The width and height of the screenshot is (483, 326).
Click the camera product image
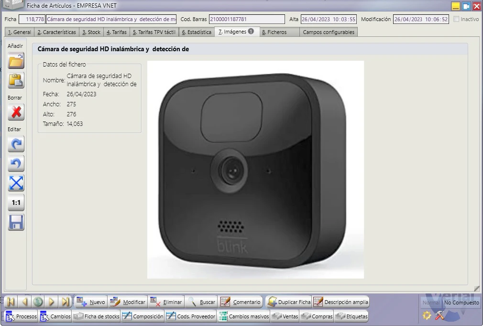point(255,169)
